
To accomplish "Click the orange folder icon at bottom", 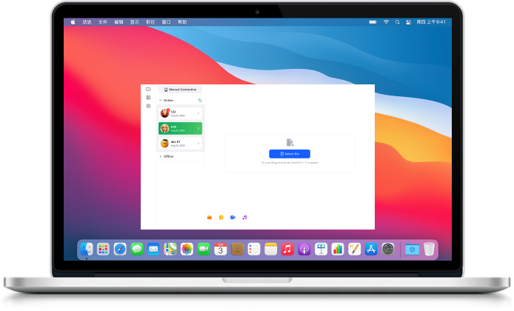I will (210, 217).
